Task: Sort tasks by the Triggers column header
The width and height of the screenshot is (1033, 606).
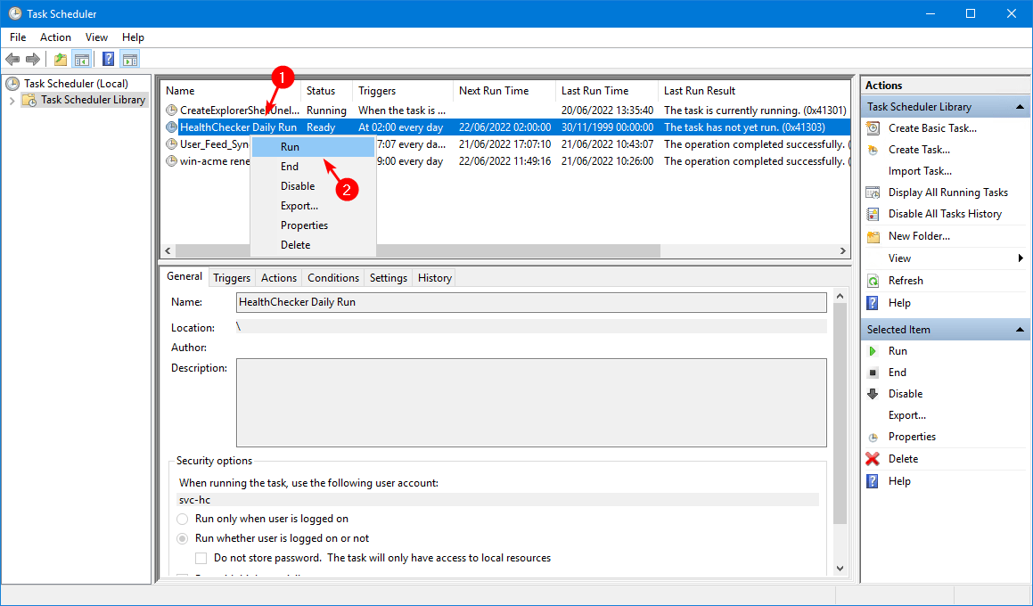Action: pyautogui.click(x=403, y=91)
